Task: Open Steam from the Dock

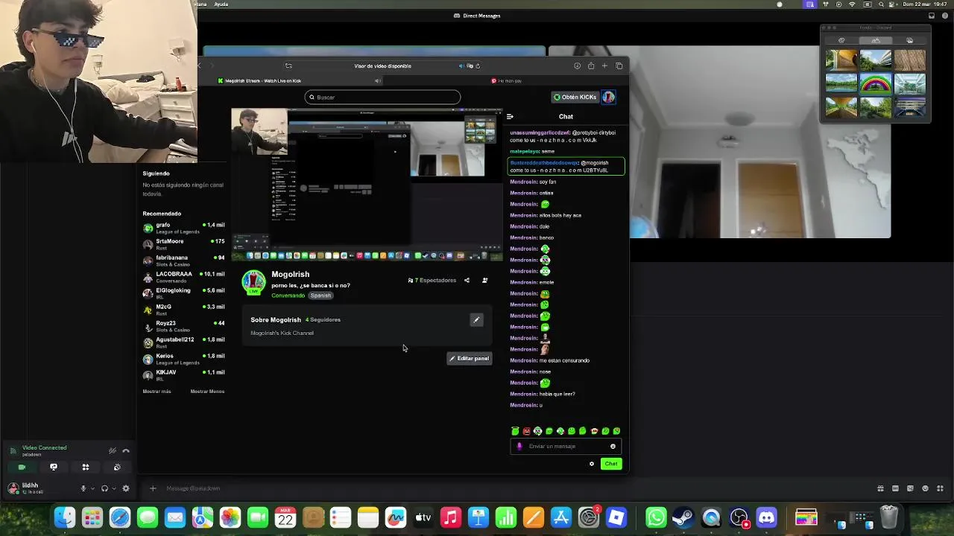Action: click(683, 517)
